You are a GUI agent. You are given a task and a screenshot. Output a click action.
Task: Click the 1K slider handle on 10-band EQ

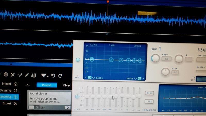(x=116, y=96)
